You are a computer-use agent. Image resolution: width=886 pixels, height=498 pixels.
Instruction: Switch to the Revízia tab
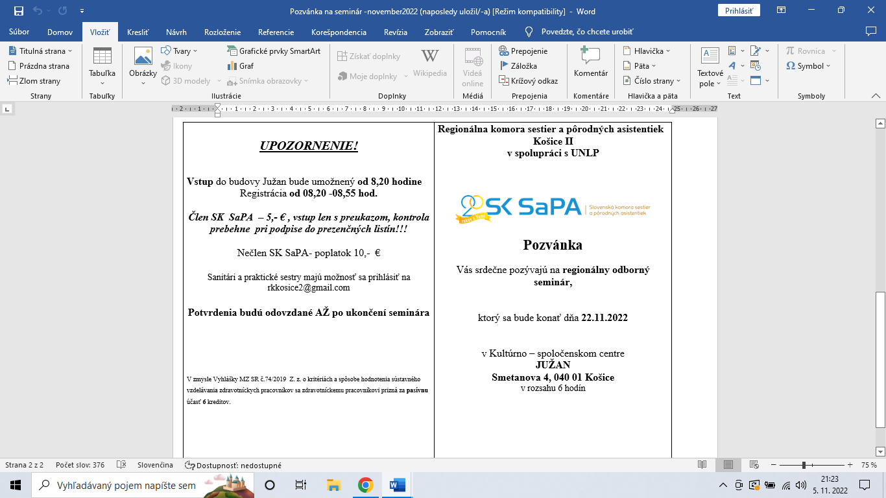pos(396,32)
